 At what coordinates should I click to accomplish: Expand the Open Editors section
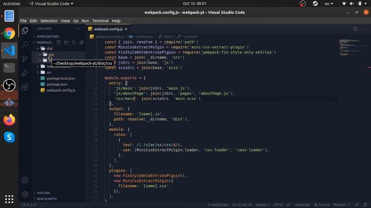[x=48, y=36]
